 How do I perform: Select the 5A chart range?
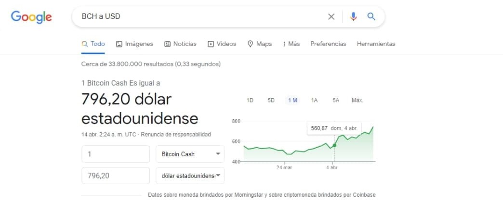[336, 101]
